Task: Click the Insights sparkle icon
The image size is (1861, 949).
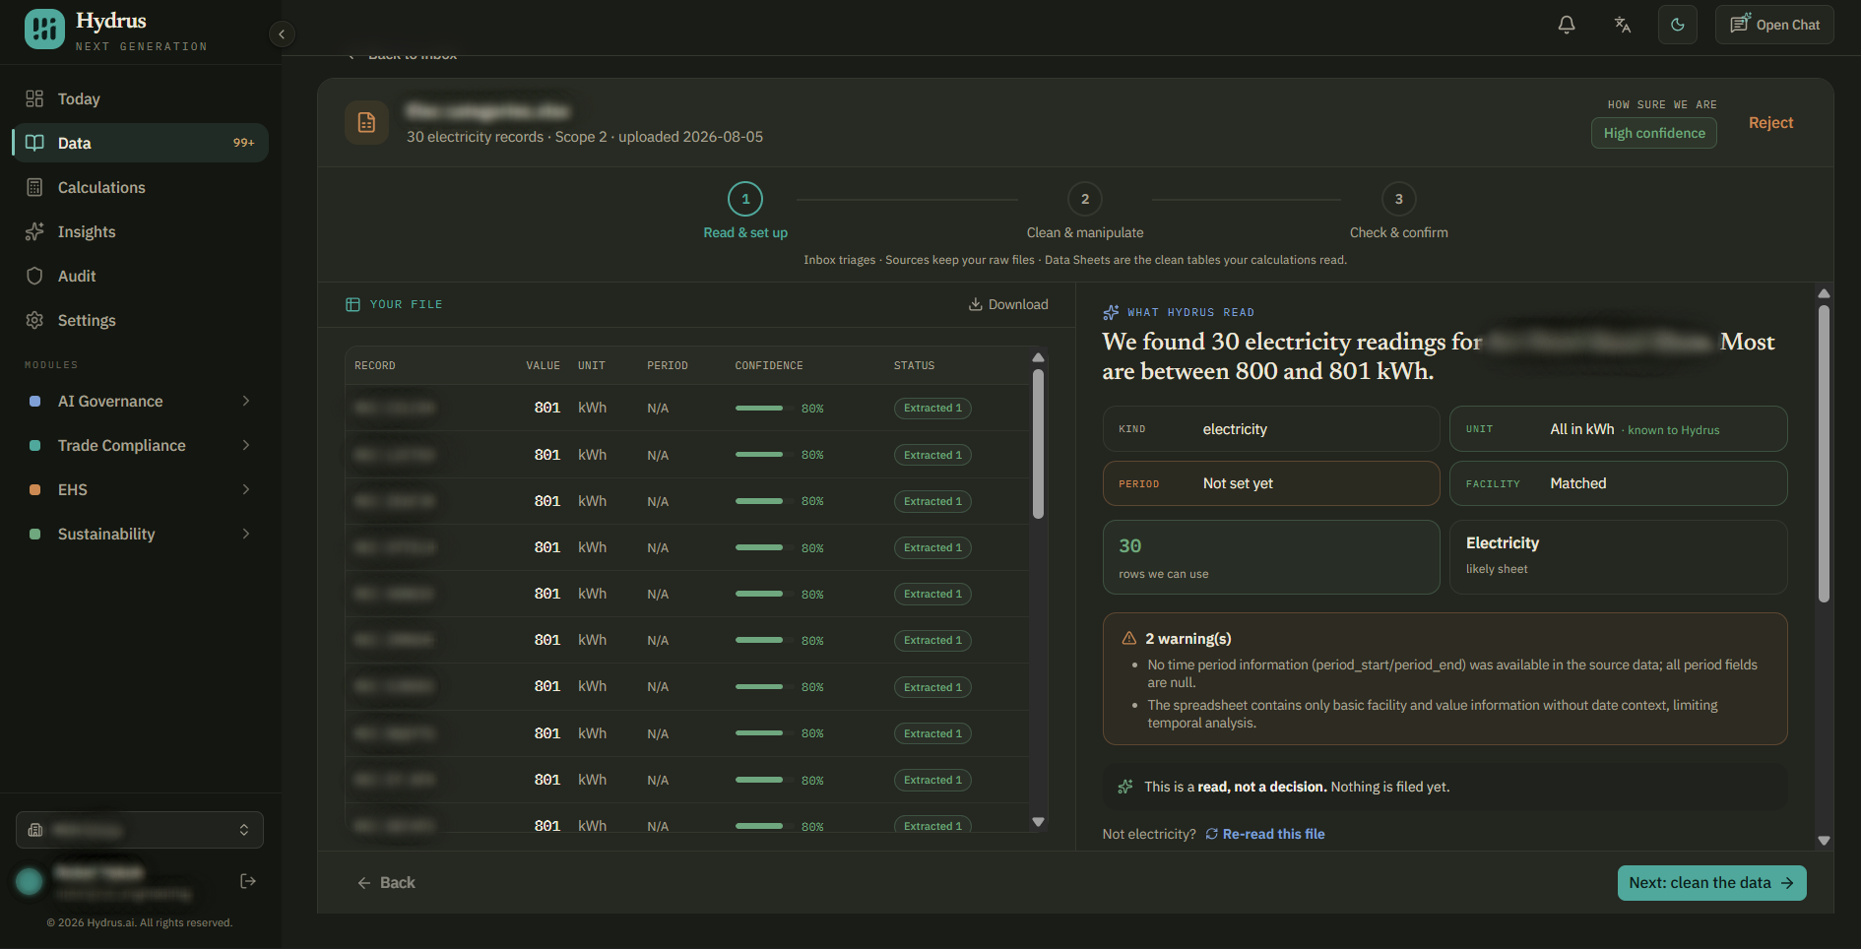Action: click(34, 231)
